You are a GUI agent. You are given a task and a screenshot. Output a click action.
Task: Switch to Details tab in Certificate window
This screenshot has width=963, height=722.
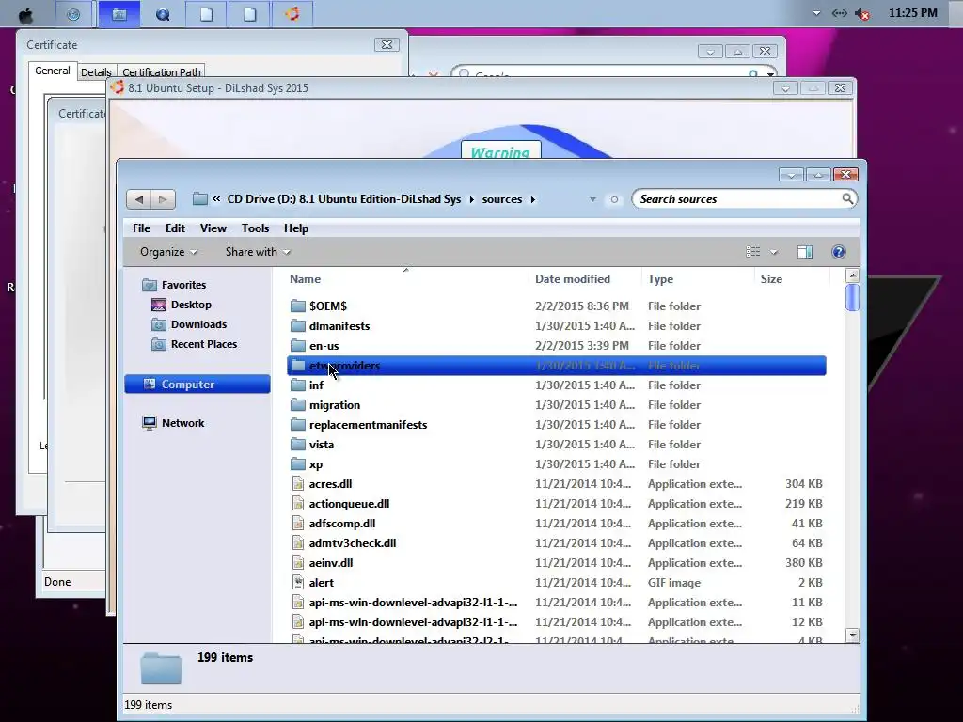coord(96,72)
